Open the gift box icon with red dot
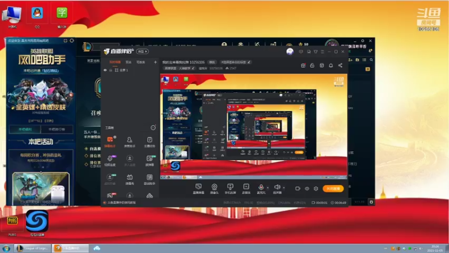449x253 pixels. (x=303, y=65)
